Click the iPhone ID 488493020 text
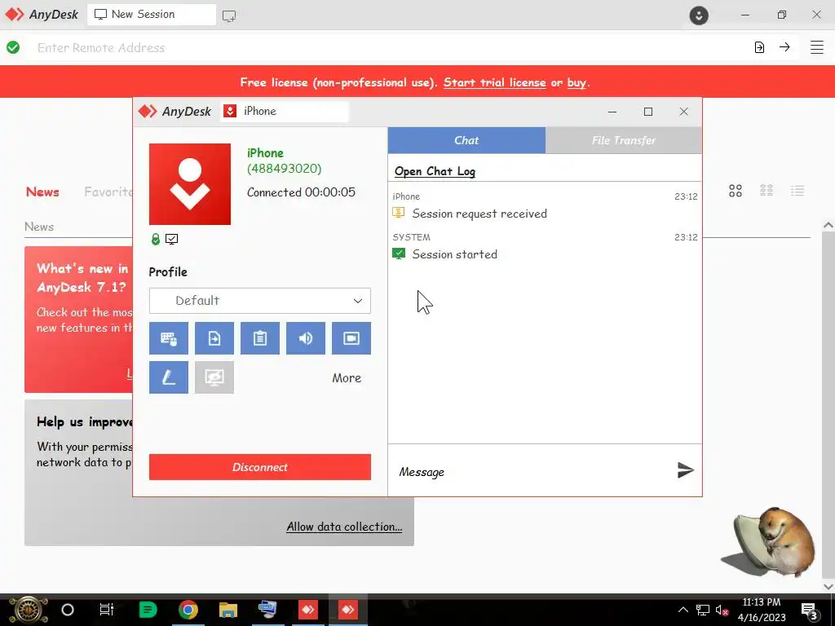The width and height of the screenshot is (835, 626). (285, 169)
